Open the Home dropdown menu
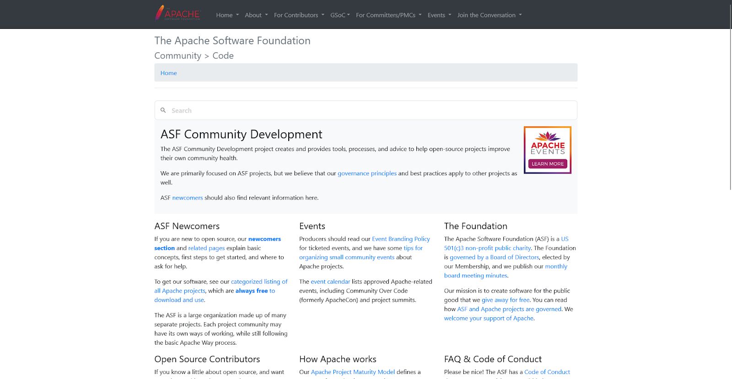This screenshot has height=379, width=732. tap(227, 15)
